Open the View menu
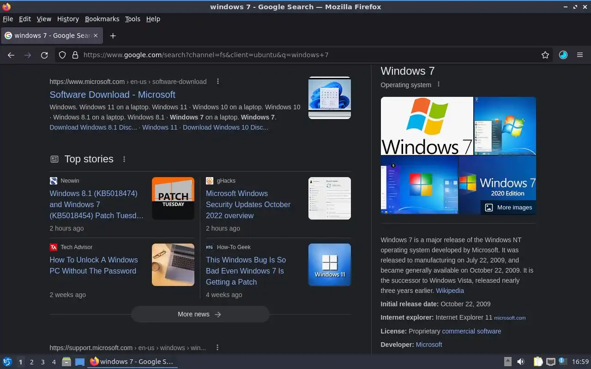 pos(44,19)
